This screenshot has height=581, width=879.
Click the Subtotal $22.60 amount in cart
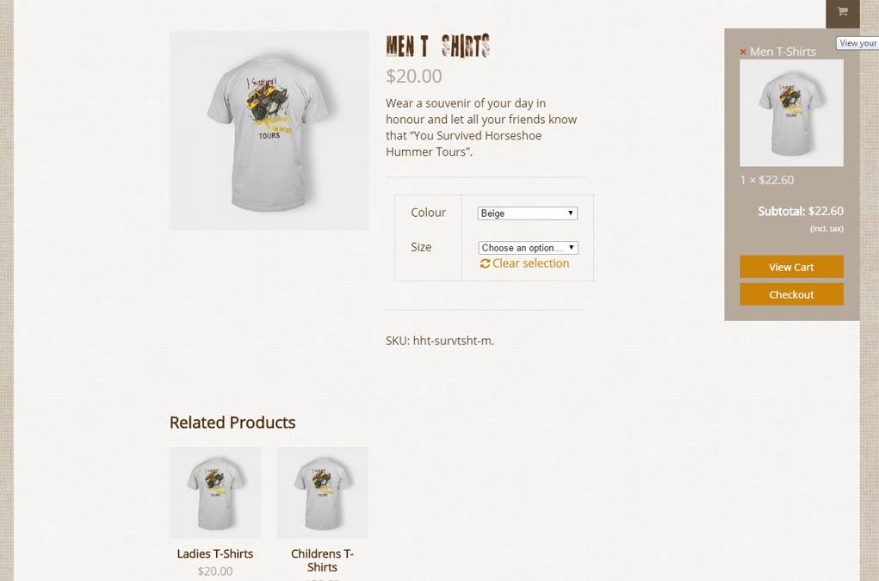click(x=826, y=211)
